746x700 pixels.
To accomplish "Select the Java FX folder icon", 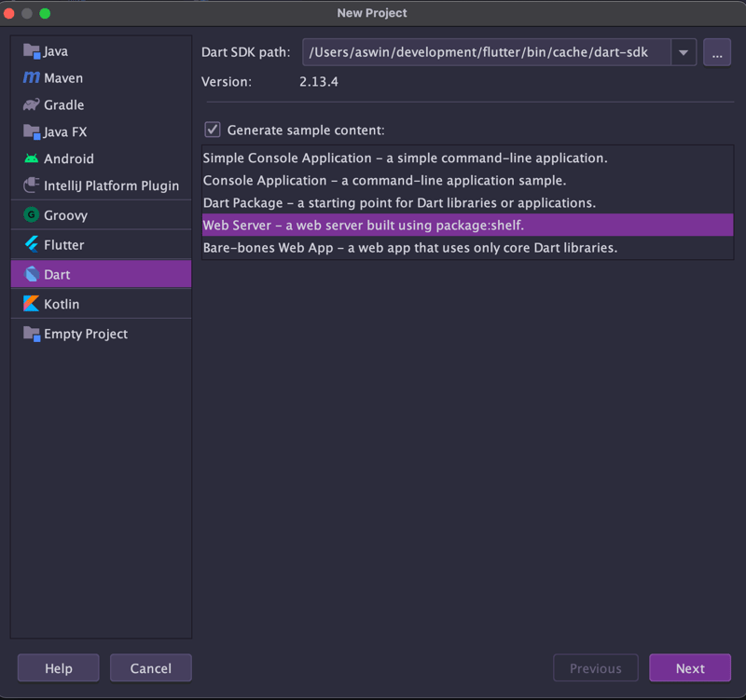I will coord(32,131).
